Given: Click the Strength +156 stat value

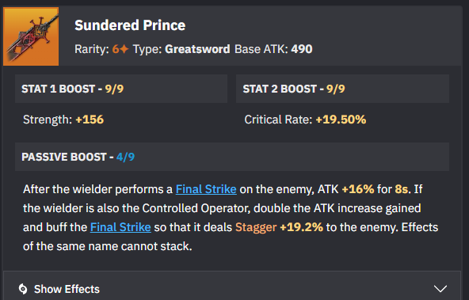Looking at the screenshot, I should click(90, 120).
